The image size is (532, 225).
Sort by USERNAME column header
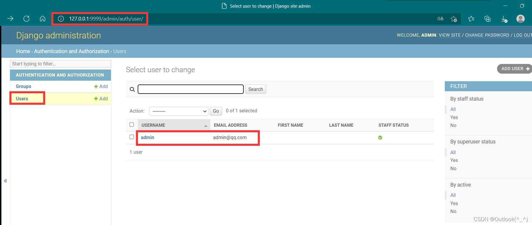(x=153, y=125)
